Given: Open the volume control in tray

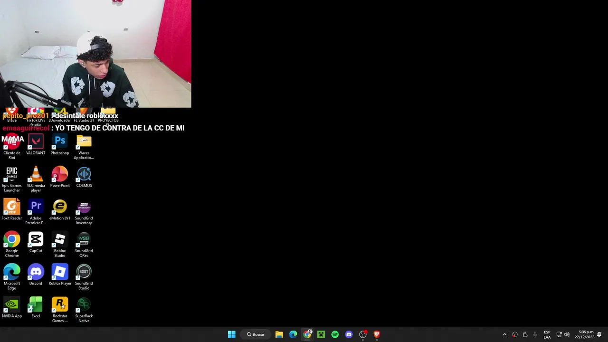Looking at the screenshot, I should (x=567, y=334).
